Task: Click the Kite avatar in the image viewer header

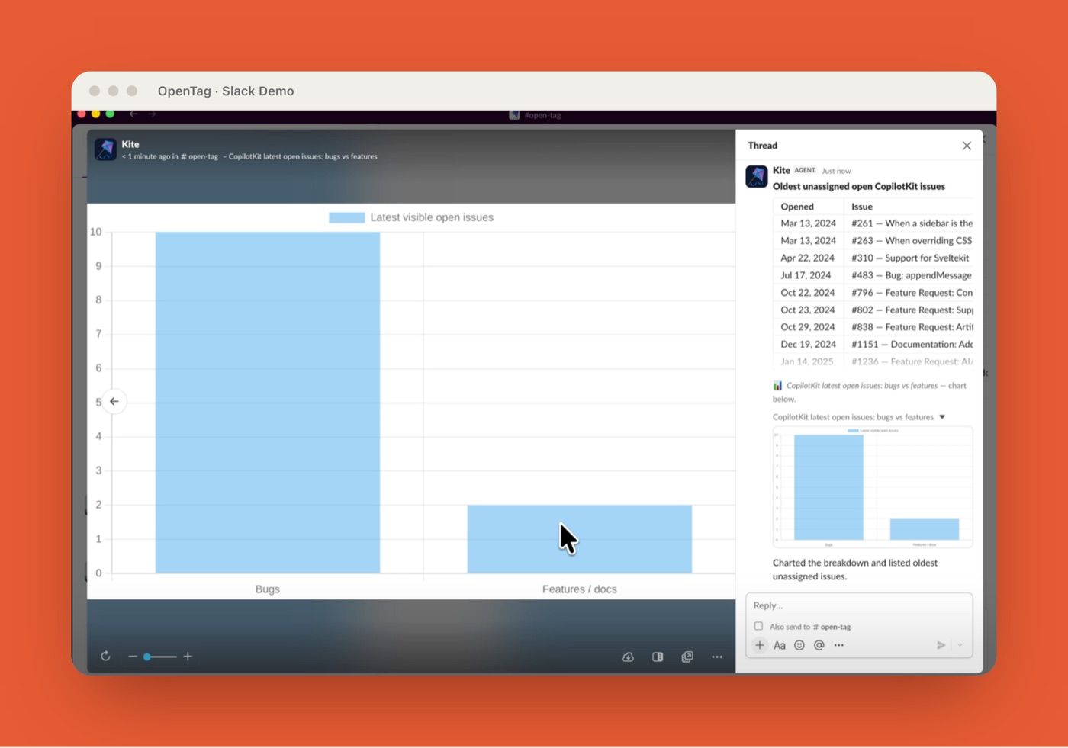Action: click(105, 149)
